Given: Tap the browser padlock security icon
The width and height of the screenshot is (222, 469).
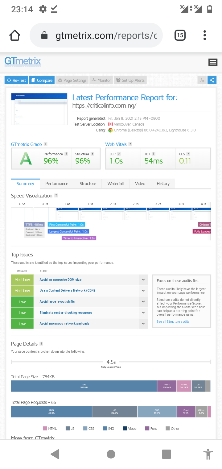Looking at the screenshot, I should click(x=44, y=35).
